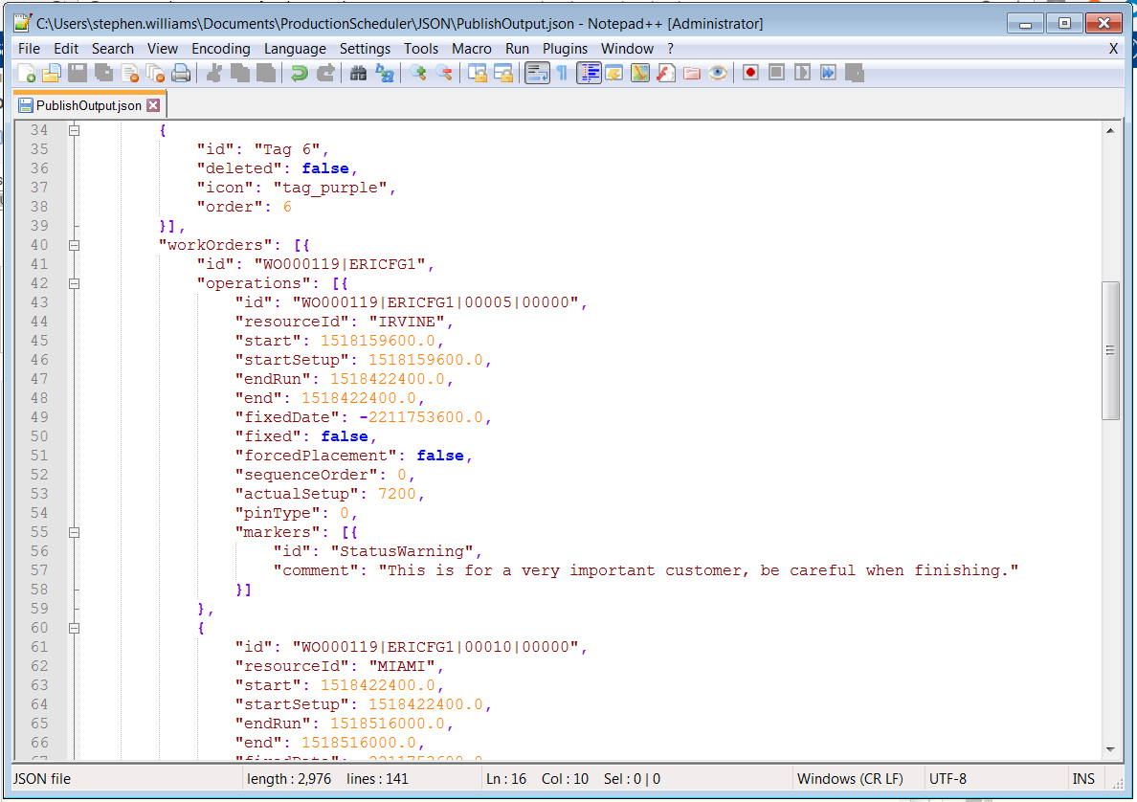Viewport: 1137px width, 802px height.
Task: Click the user-defined language icon
Action: [x=614, y=74]
